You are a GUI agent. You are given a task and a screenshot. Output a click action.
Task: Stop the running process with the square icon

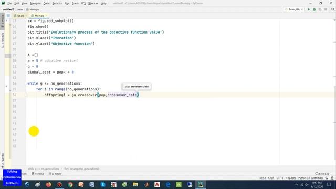[x=325, y=9]
